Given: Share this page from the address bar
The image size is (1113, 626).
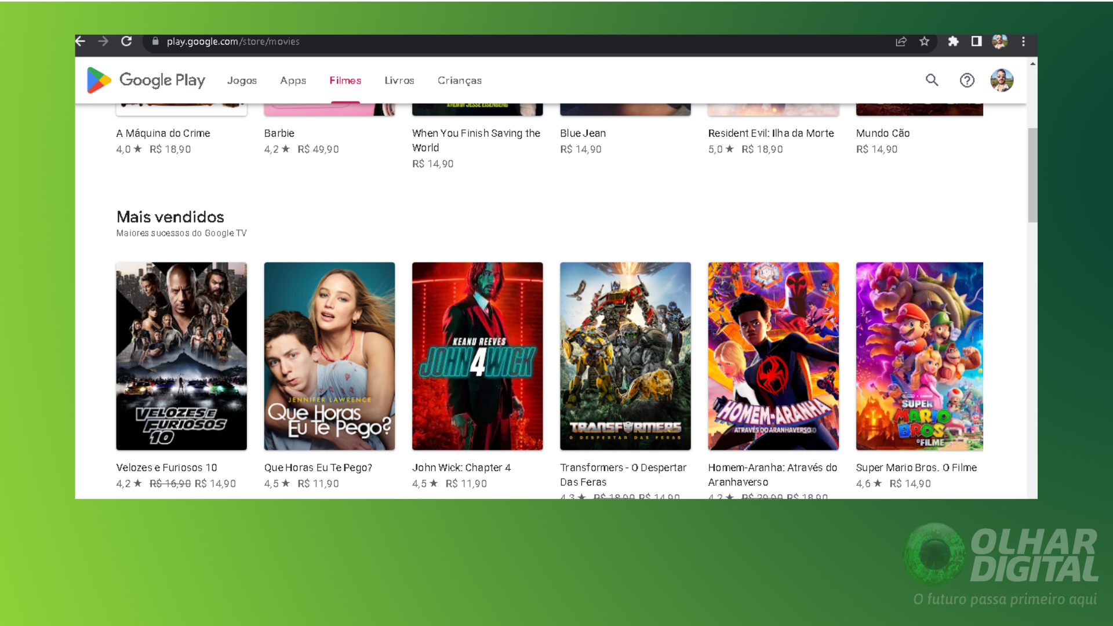Looking at the screenshot, I should (901, 42).
